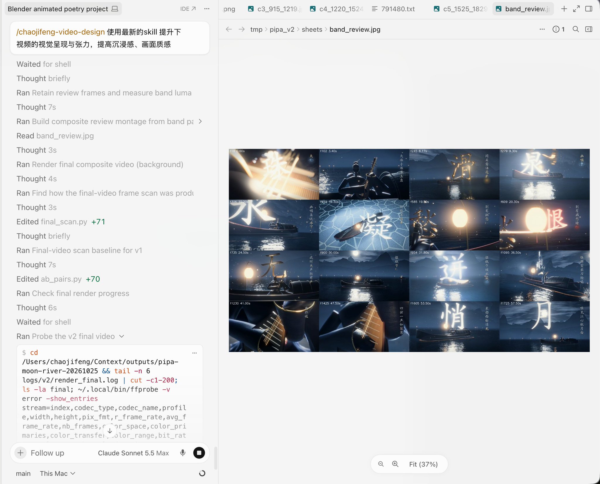The image size is (600, 484).
Task: Expand editor with the fullscreen arrows icon
Action: click(x=576, y=9)
